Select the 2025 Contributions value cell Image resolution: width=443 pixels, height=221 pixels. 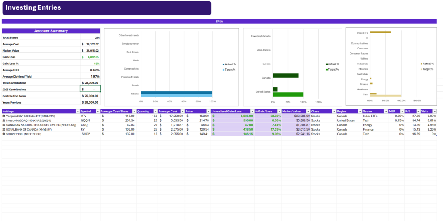coord(90,89)
